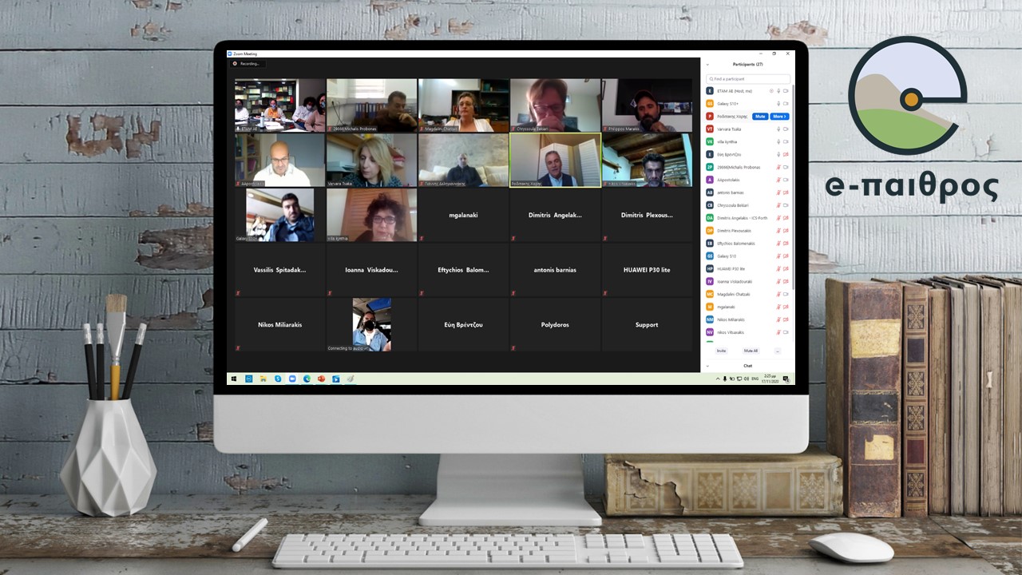This screenshot has width=1022, height=575.
Task: Open More options for Ροδάκης Χάρης
Action: point(780,117)
